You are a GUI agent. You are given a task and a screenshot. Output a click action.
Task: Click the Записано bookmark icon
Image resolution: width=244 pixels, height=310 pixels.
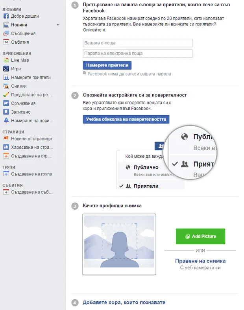(x=6, y=112)
